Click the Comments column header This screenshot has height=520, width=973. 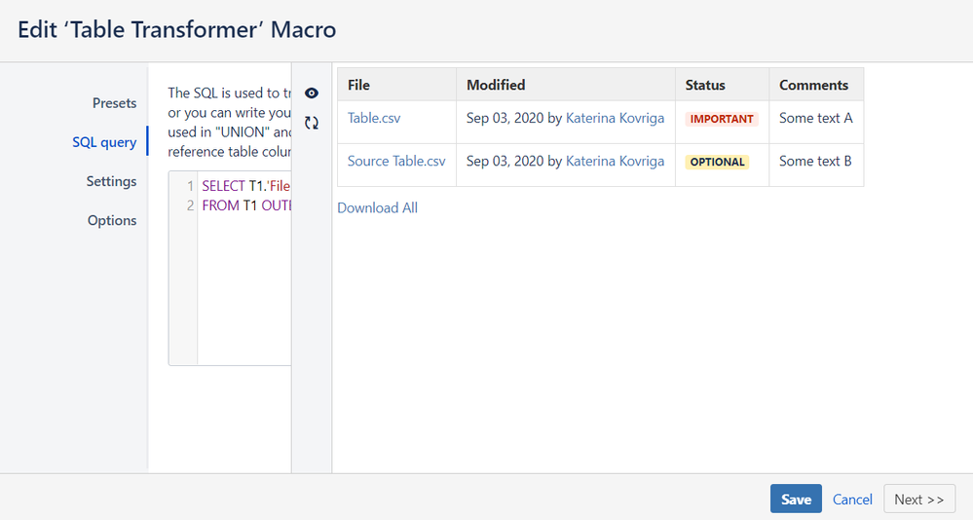(813, 85)
